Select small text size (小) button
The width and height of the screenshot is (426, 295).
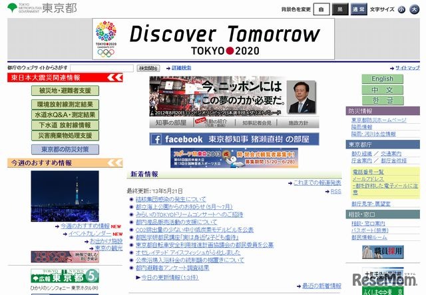coord(401,9)
